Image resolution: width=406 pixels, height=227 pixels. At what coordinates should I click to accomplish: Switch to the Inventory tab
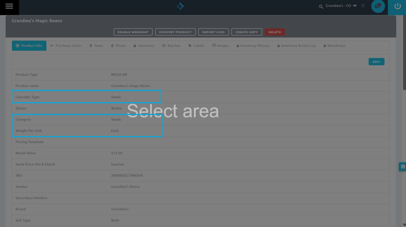pyautogui.click(x=144, y=45)
